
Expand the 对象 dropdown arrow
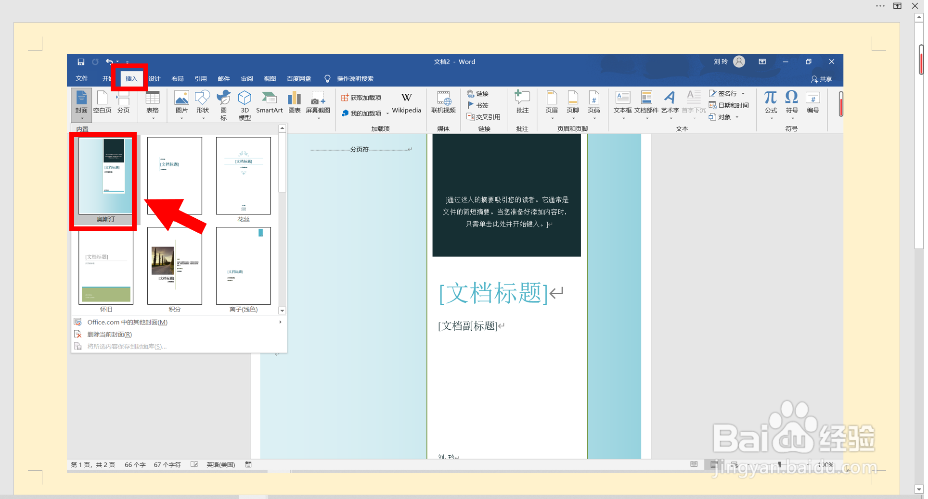pyautogui.click(x=737, y=117)
